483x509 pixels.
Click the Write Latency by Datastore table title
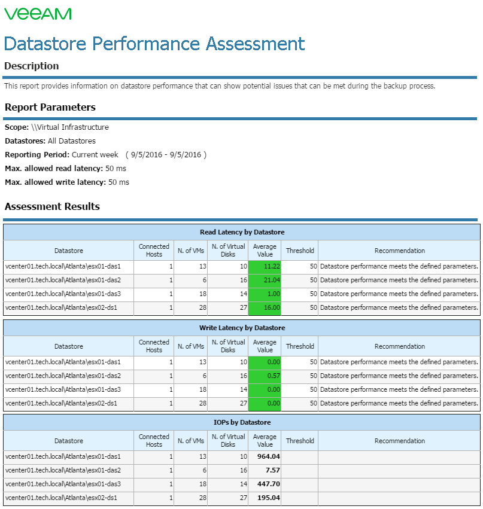coord(242,328)
